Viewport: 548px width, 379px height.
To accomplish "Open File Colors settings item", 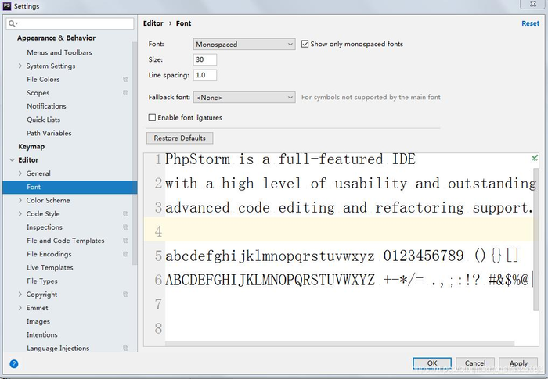I will pos(43,80).
